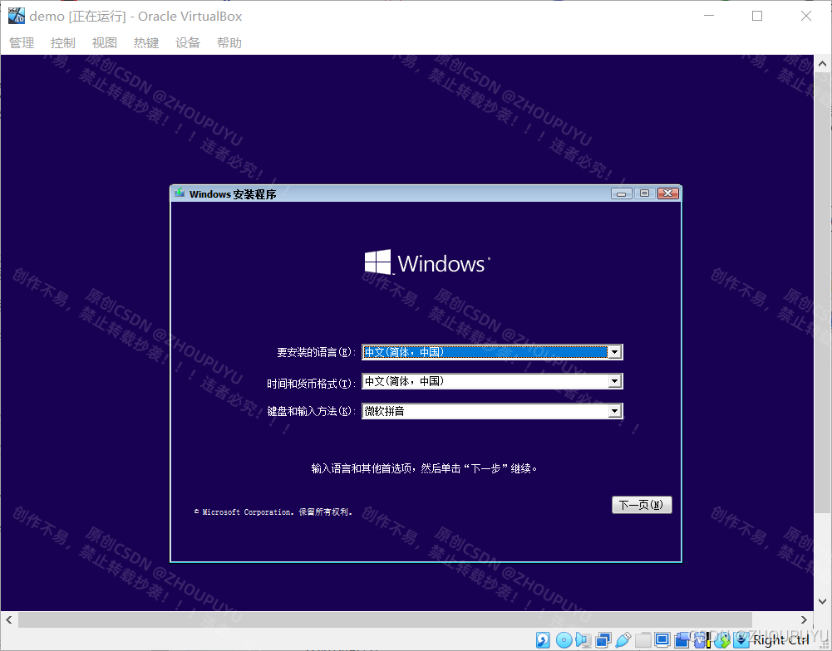This screenshot has width=832, height=651.
Task: Click the vertical scrollbar down arrow
Action: click(x=823, y=602)
